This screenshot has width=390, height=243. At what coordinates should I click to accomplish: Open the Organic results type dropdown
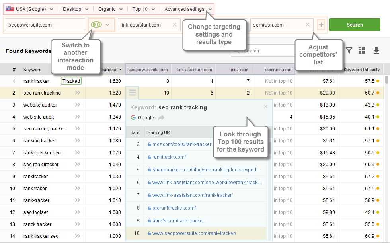click(x=111, y=9)
